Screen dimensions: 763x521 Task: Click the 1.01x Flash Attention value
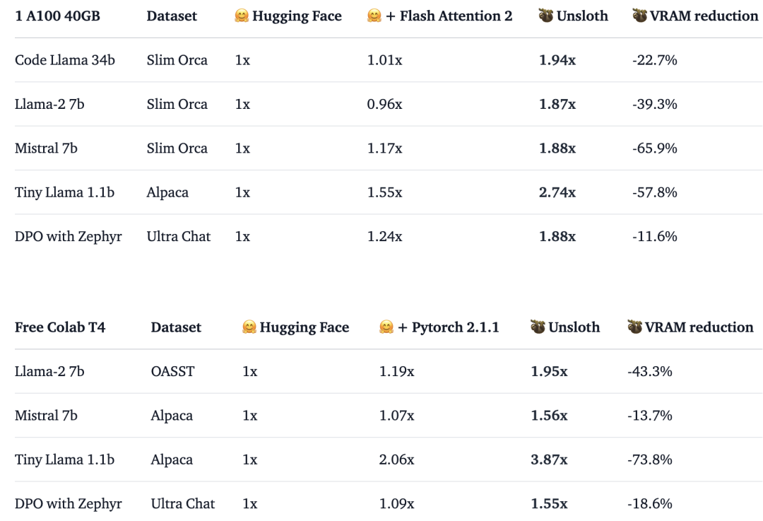tap(385, 60)
